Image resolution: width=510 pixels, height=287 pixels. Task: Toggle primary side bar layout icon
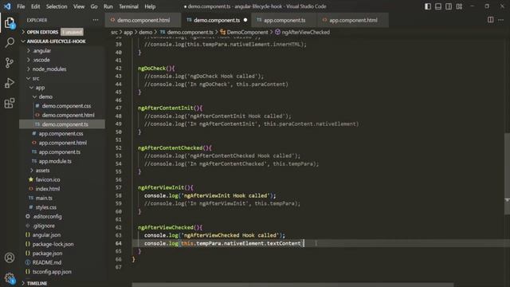click(x=428, y=6)
